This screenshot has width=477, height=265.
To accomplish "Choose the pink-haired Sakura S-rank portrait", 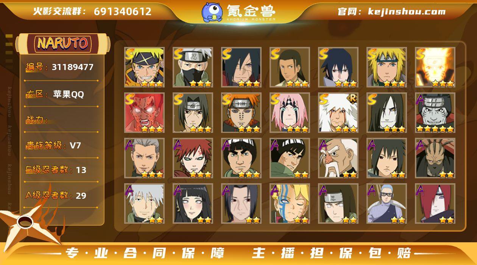I will 290,113.
